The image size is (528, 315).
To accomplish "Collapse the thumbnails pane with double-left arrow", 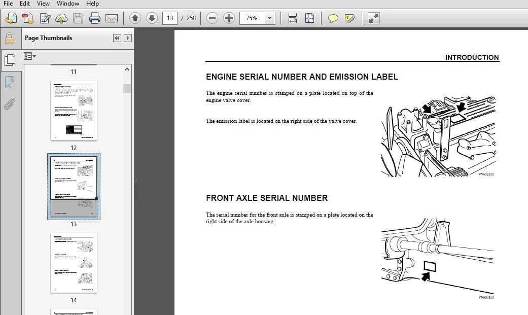I will 117,38.
